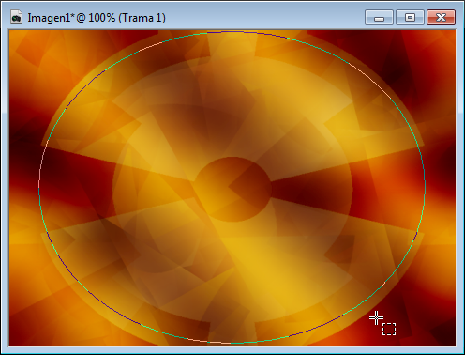This screenshot has height=355, width=465.
Task: Minimize the Imagen1 image window
Action: [x=379, y=18]
